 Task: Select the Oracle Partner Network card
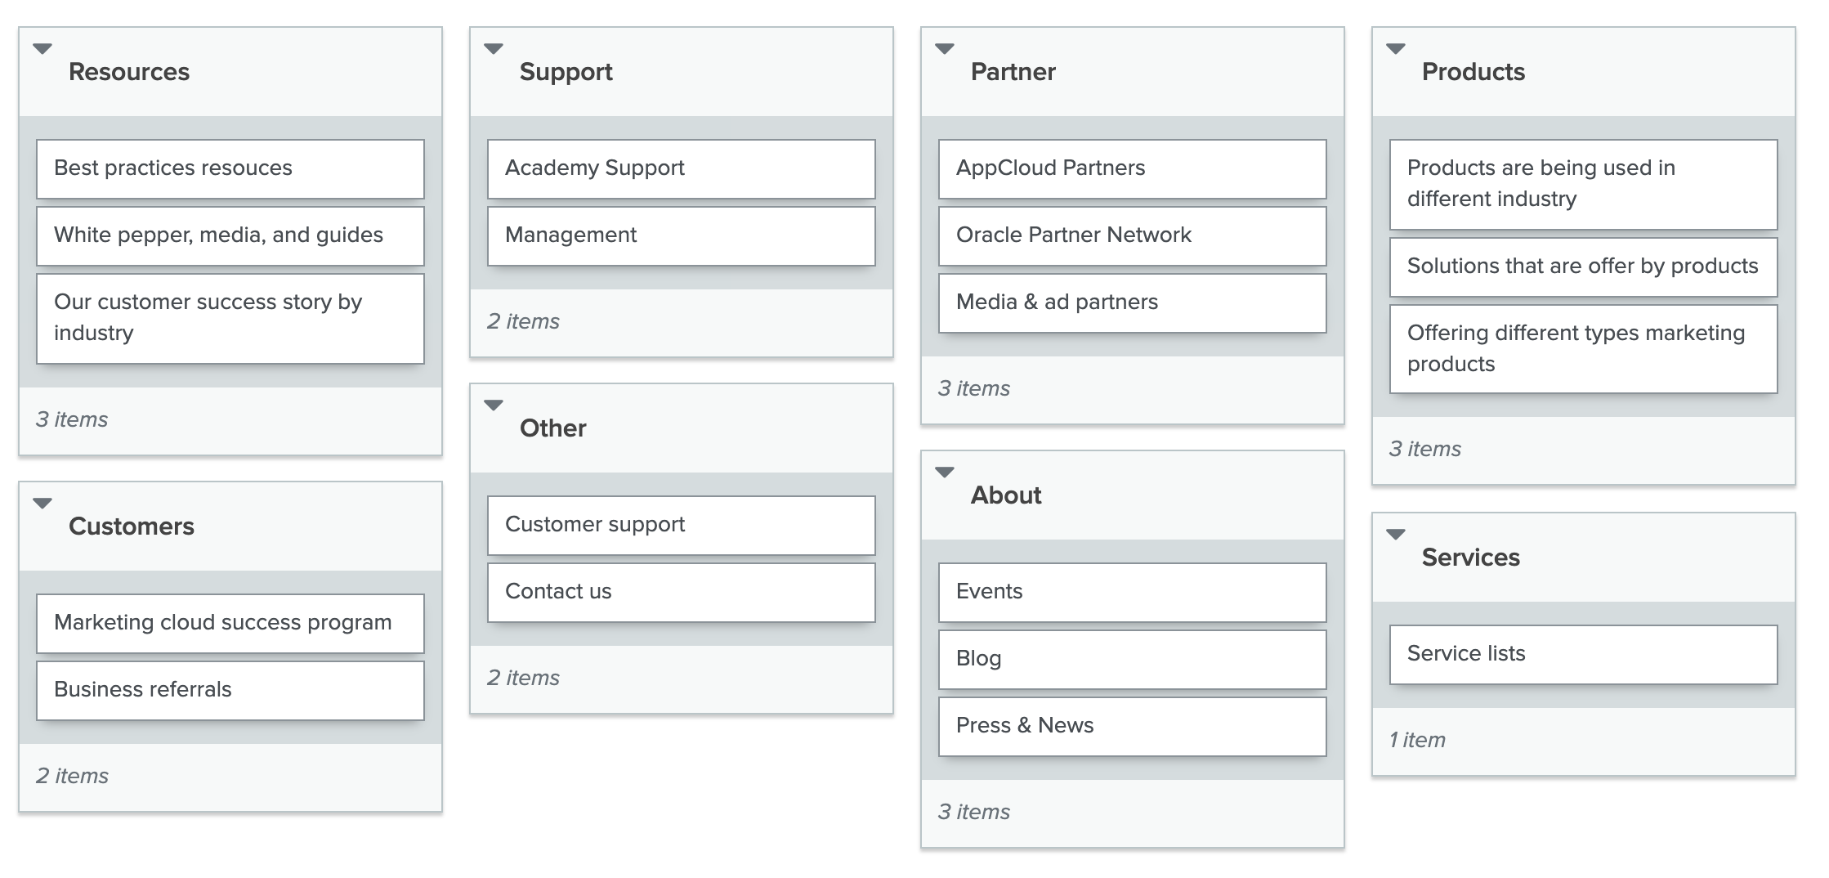[1132, 235]
